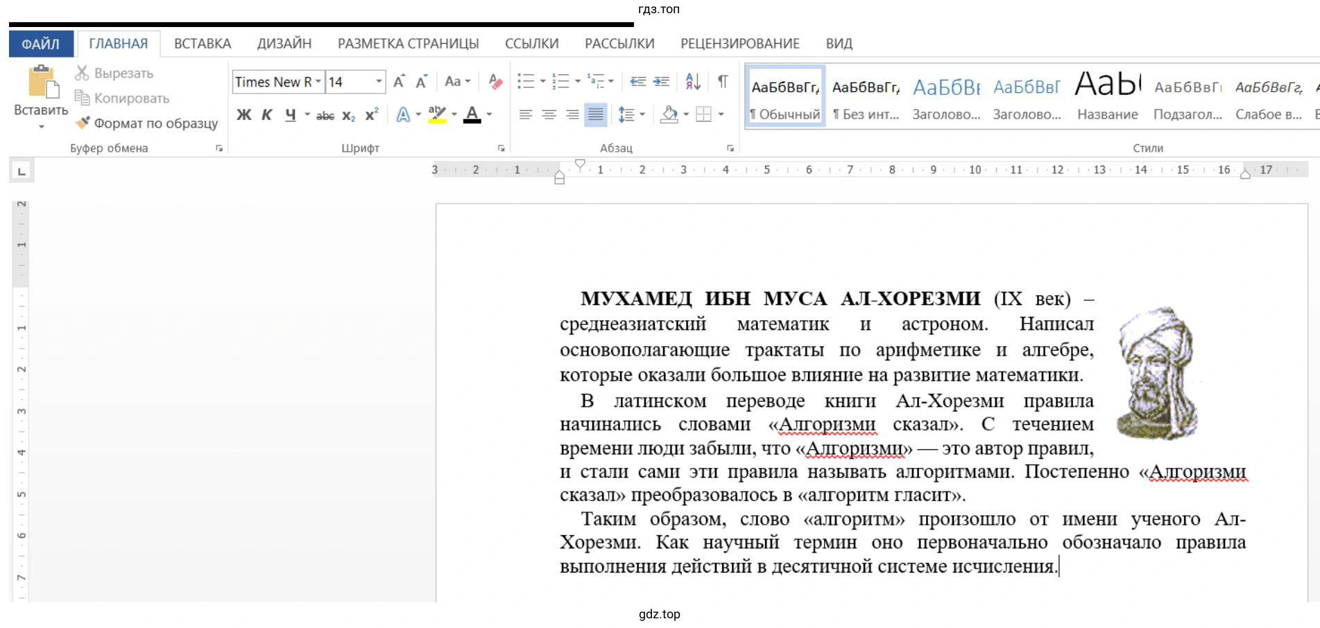The image size is (1320, 628).
Task: Increase paragraph indent
Action: [x=661, y=81]
